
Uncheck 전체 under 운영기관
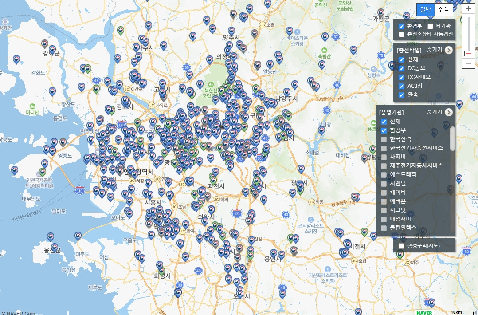point(384,122)
